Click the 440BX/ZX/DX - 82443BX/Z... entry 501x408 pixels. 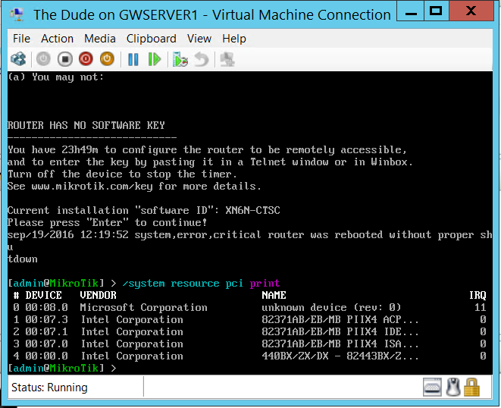coord(340,356)
